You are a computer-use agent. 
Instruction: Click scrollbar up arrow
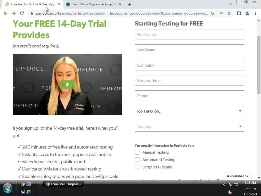click(259, 20)
